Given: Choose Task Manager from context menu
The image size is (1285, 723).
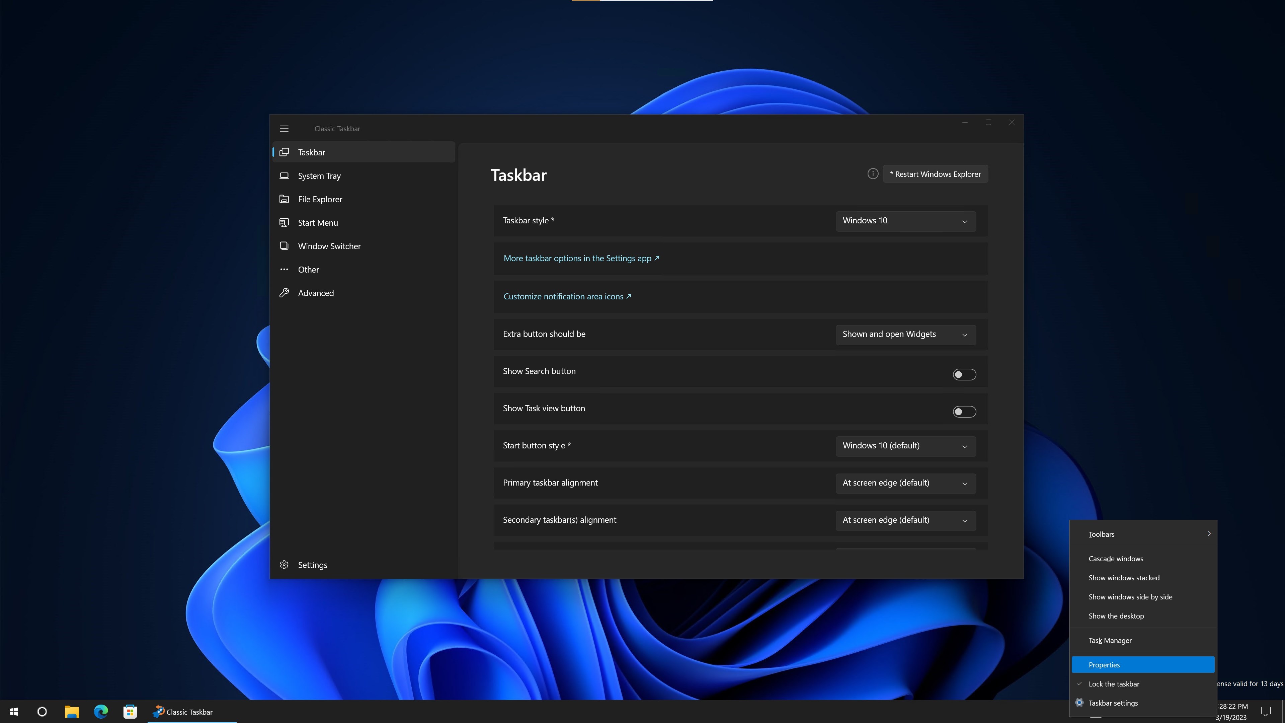Looking at the screenshot, I should pyautogui.click(x=1109, y=641).
